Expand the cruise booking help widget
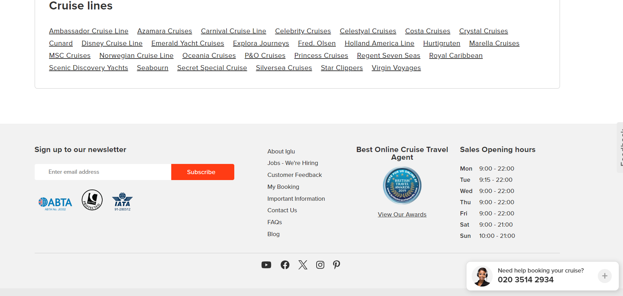The height and width of the screenshot is (296, 623). pyautogui.click(x=604, y=276)
